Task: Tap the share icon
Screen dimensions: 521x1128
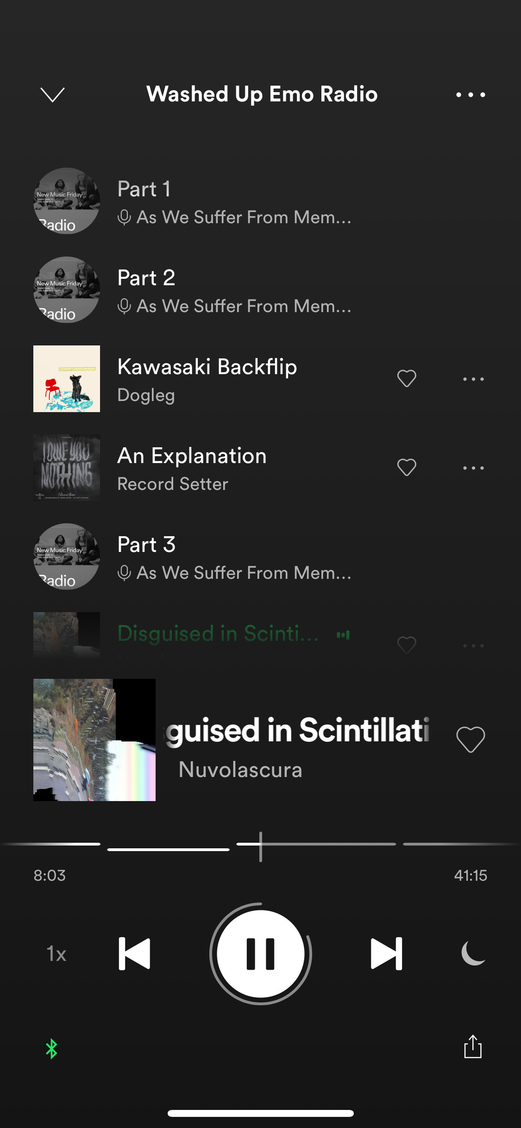Action: coord(473,1047)
